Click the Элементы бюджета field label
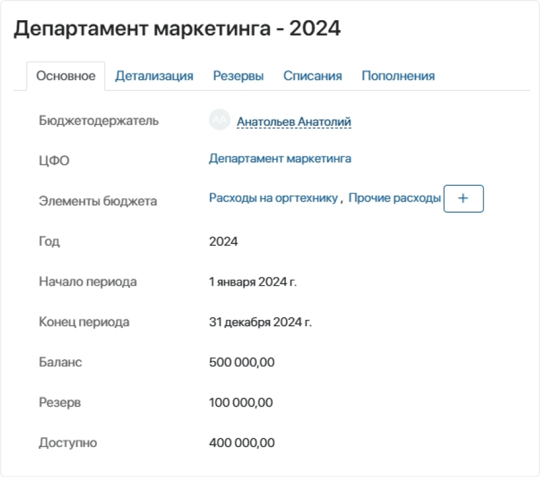 98,200
